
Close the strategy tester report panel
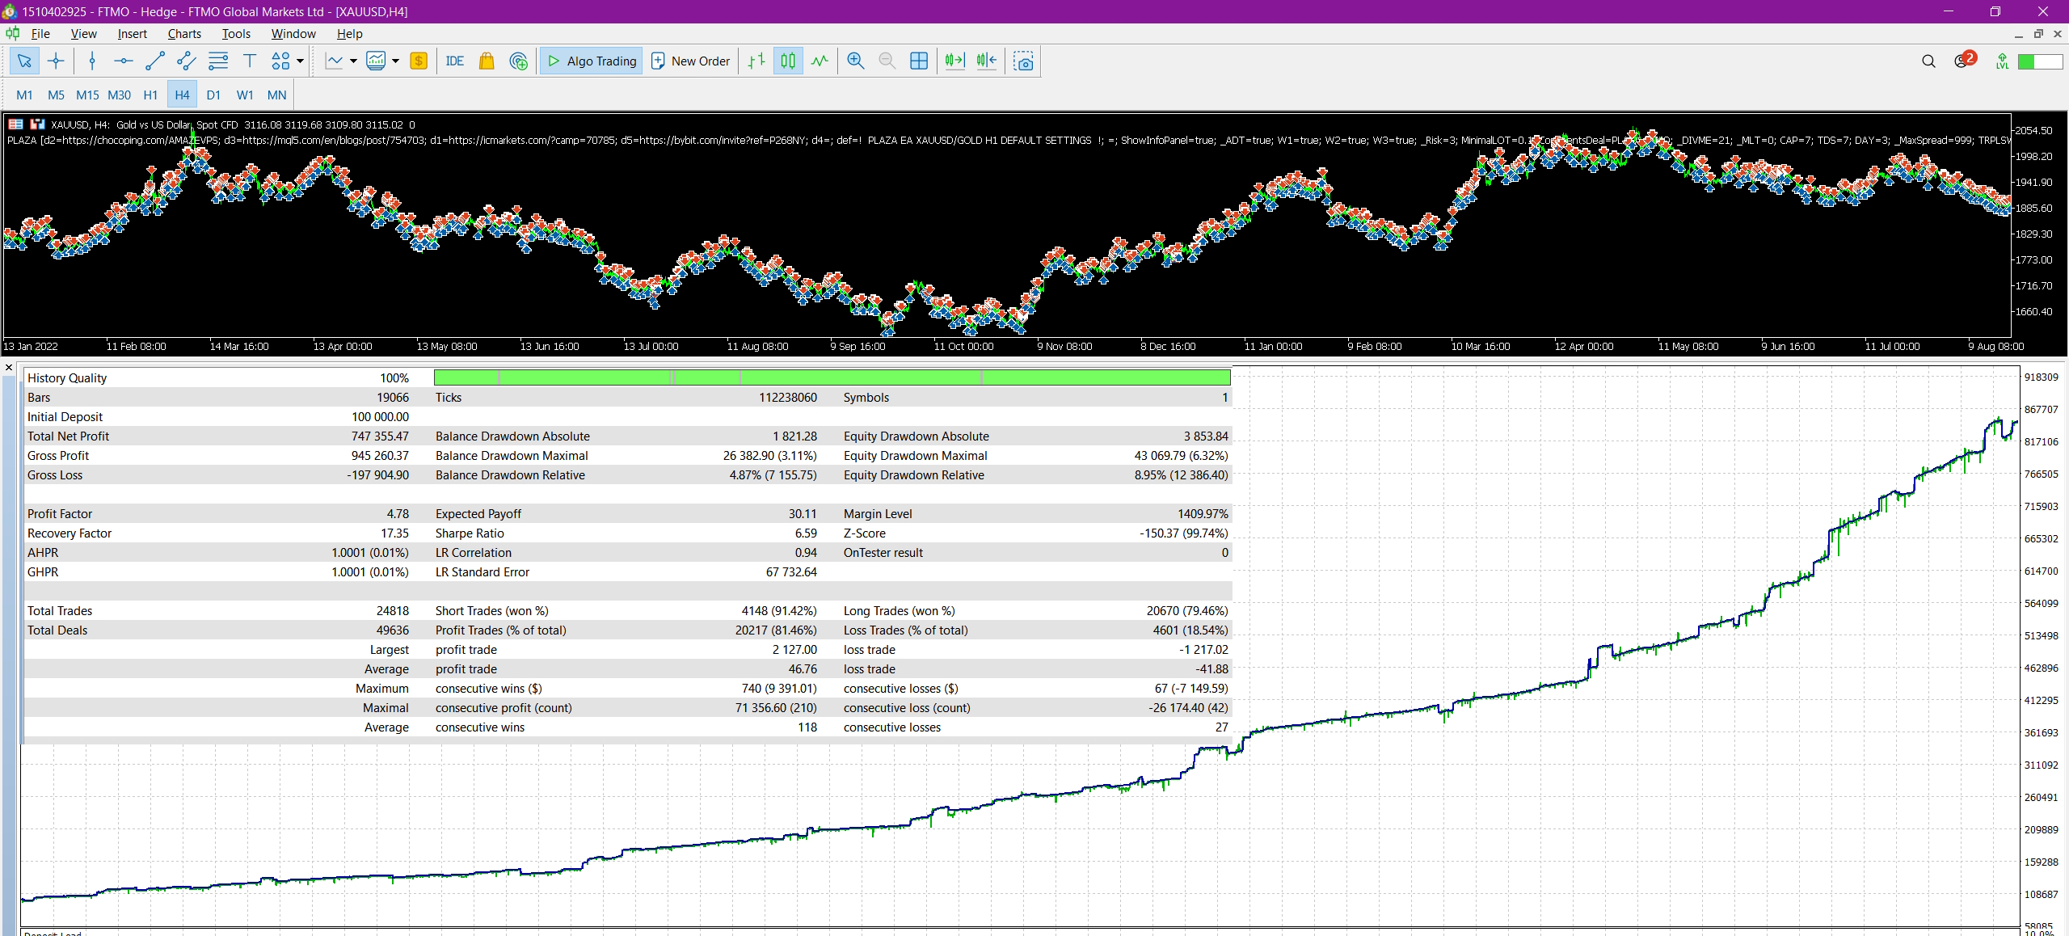coord(9,368)
